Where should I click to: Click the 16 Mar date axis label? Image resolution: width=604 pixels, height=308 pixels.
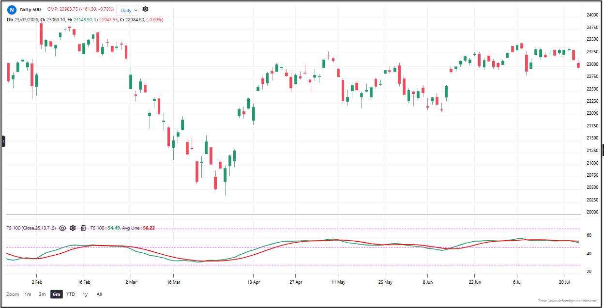[x=173, y=281]
